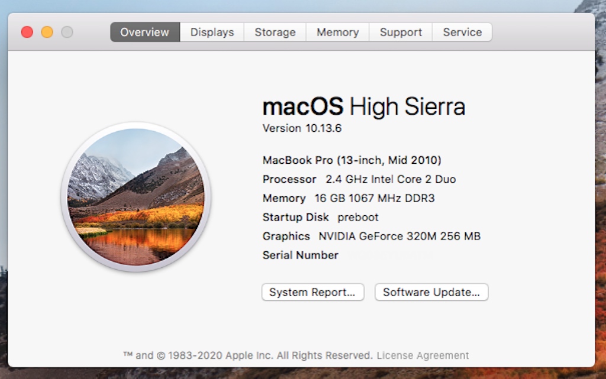Open the Storage tab
The height and width of the screenshot is (379, 606).
[275, 32]
